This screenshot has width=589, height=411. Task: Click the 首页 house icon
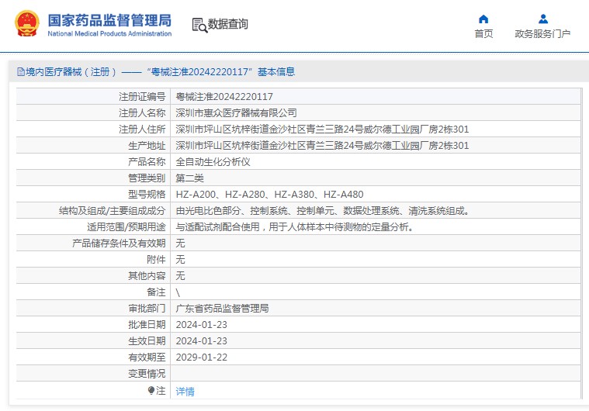[x=483, y=19]
